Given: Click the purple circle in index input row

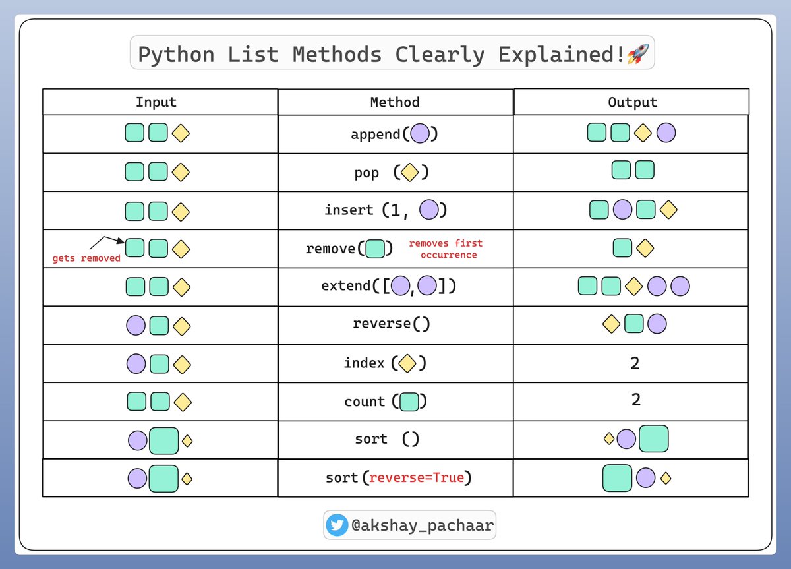Looking at the screenshot, I should (135, 364).
